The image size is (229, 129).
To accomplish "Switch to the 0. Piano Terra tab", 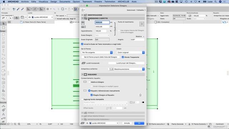I will tap(35, 22).
